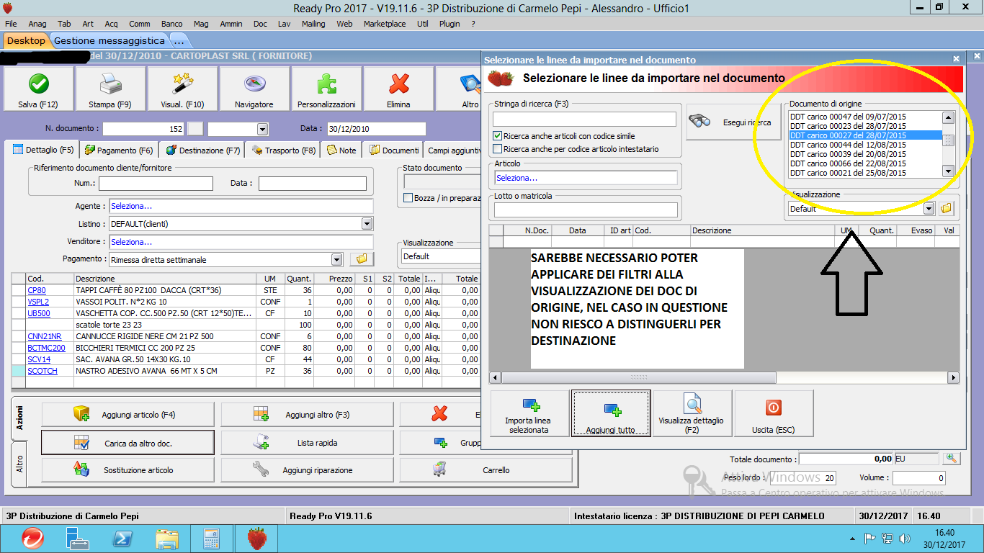Viewport: 984px width, 553px height.
Task: Open File Explorer folder in taskbar
Action: pyautogui.click(x=167, y=538)
